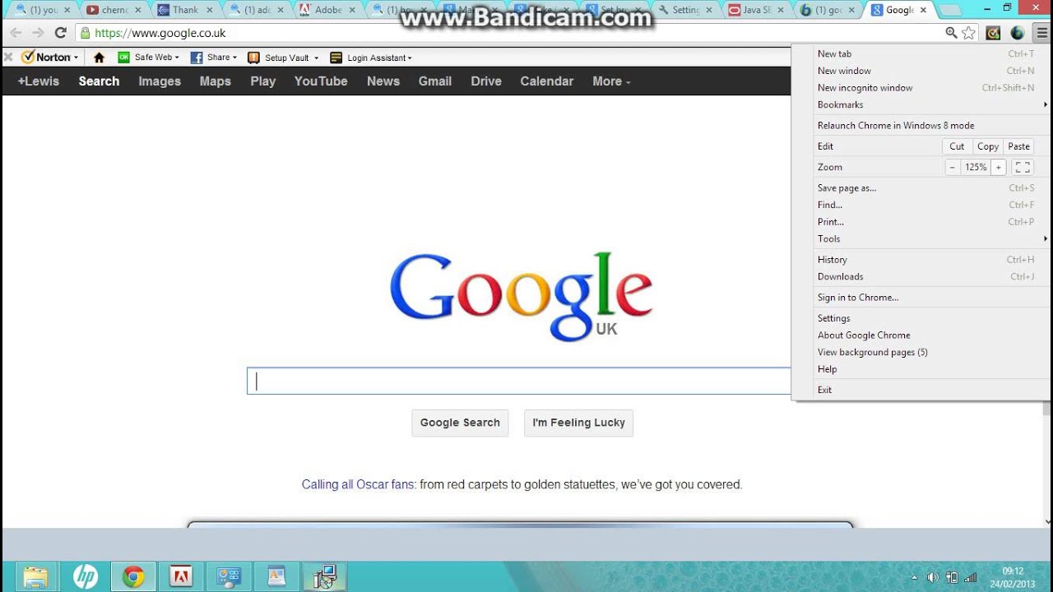
Task: Increase zoom with the plus button
Action: [x=998, y=167]
